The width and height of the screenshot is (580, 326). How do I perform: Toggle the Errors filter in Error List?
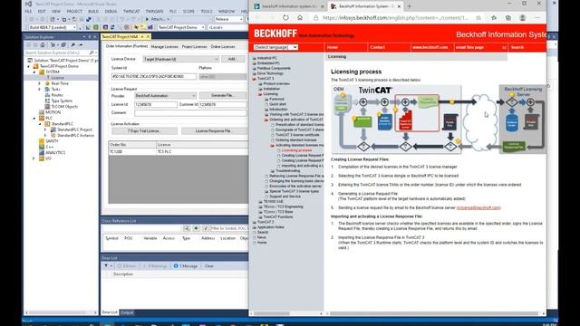click(127, 265)
